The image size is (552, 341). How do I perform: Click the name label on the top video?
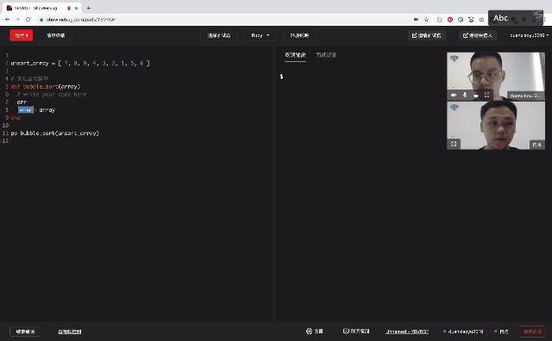tap(525, 96)
